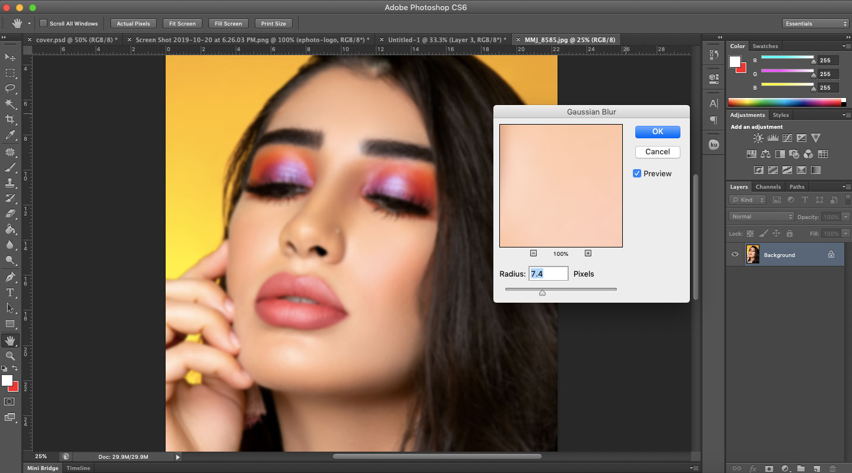Select the Move tool
This screenshot has height=473, width=852.
pos(10,57)
